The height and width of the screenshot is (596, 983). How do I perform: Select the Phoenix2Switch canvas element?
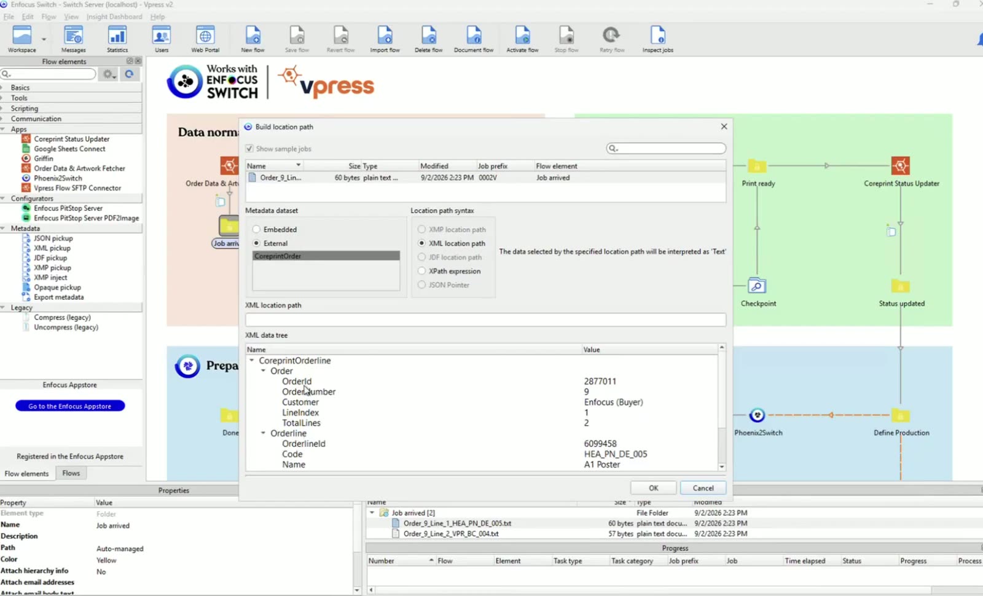click(x=757, y=415)
